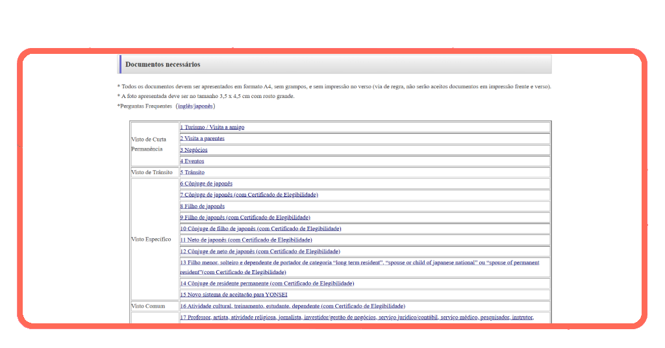Open link 3 Negócios
Viewport: 665px width, 348px height.
(194, 150)
